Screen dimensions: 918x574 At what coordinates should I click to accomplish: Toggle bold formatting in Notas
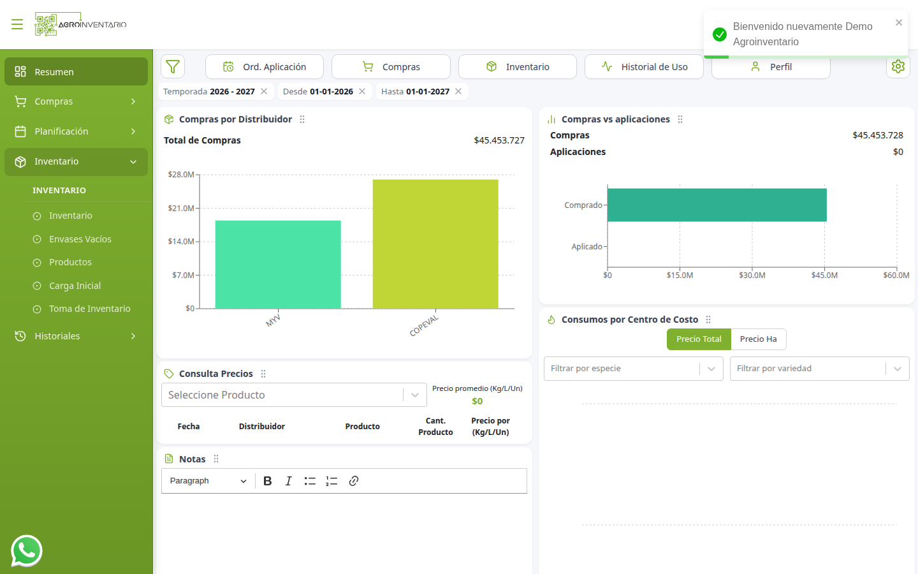(x=268, y=481)
